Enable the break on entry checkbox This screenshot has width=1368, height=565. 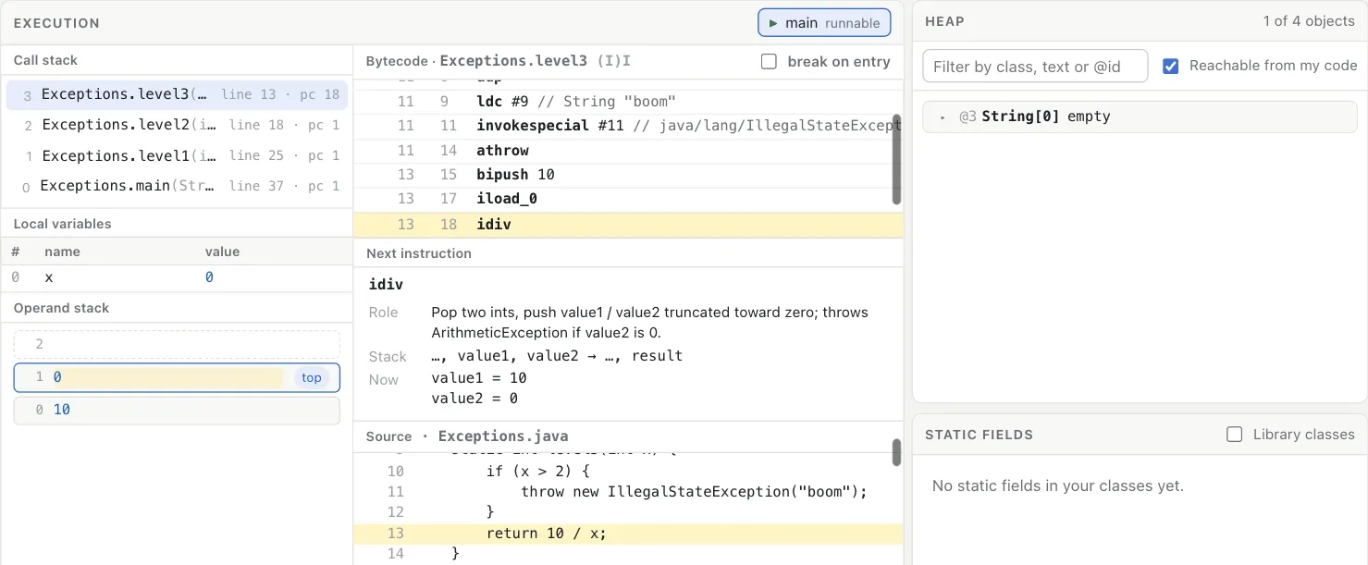(769, 62)
